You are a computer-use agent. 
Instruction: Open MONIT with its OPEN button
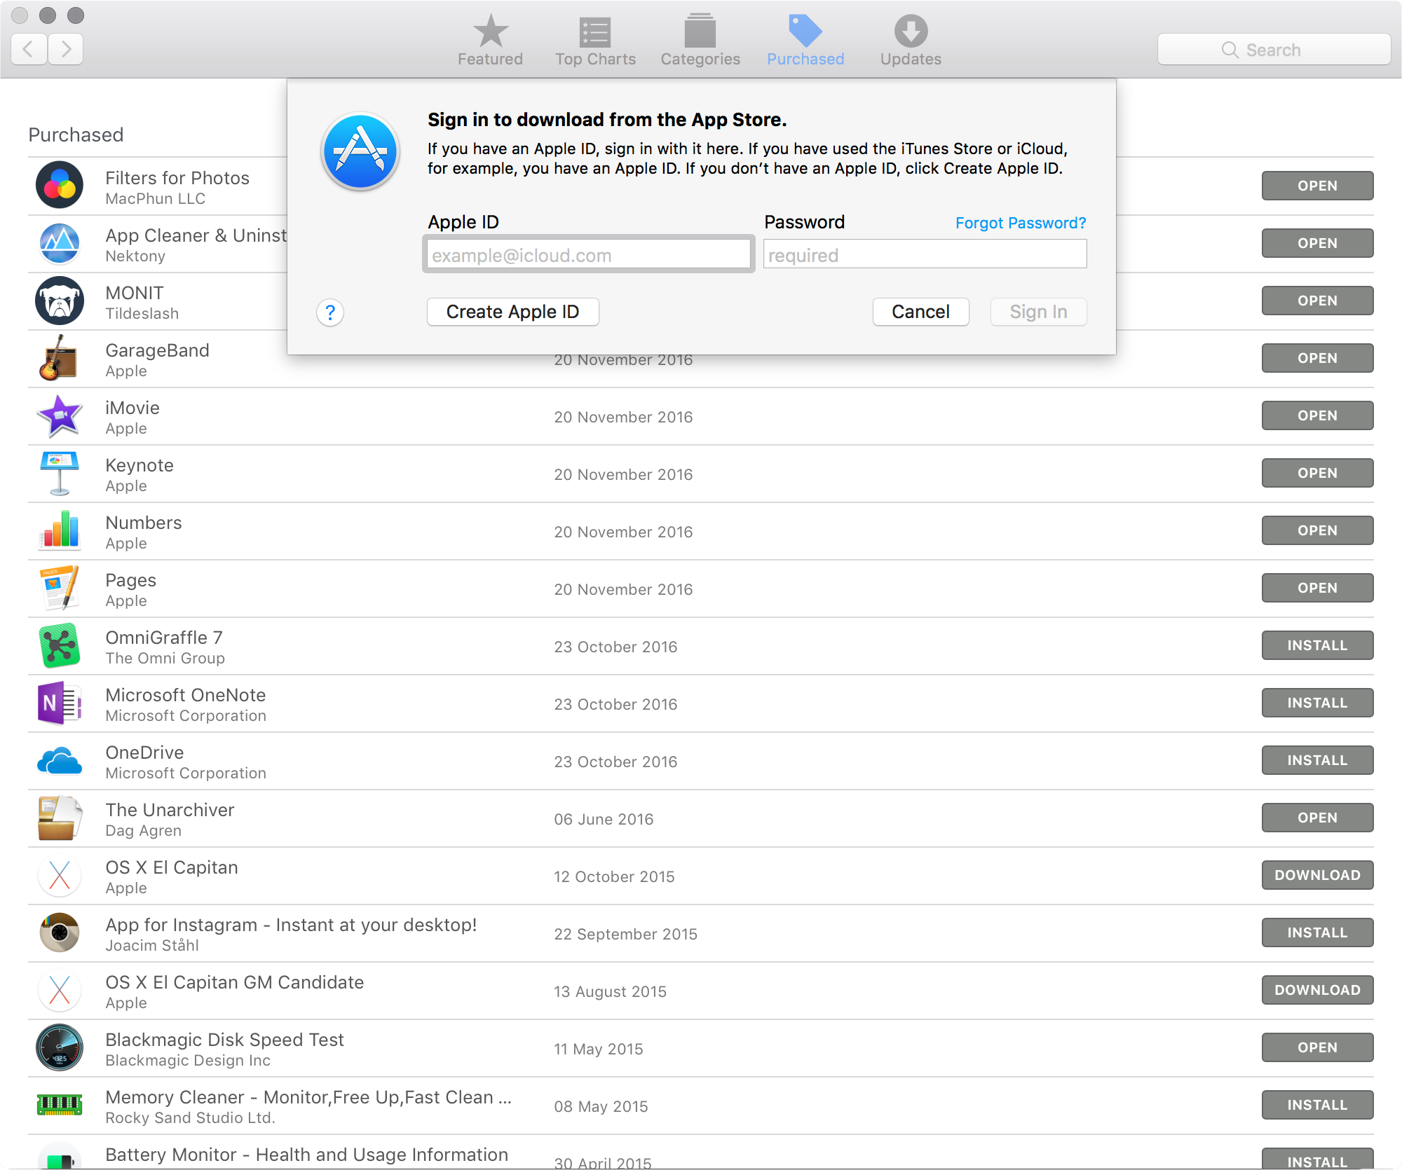pos(1317,301)
